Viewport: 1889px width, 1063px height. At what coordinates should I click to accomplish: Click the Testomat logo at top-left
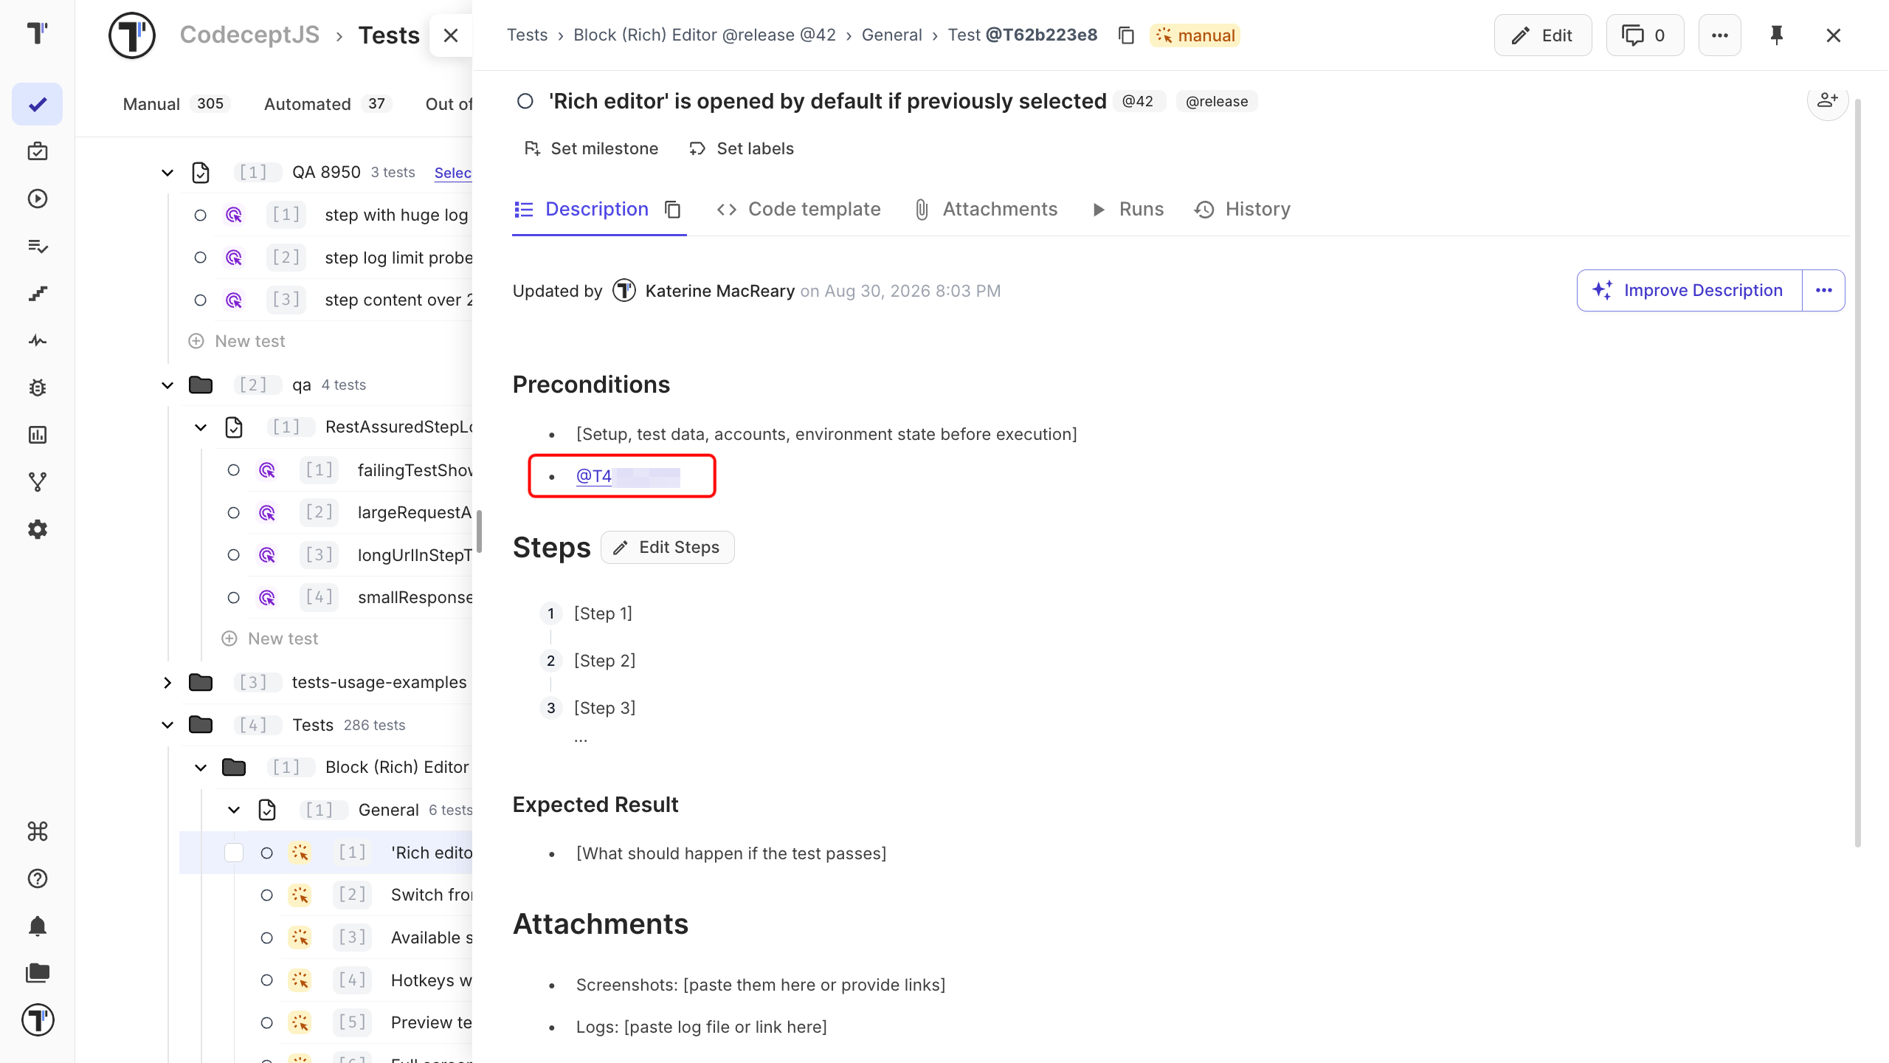point(38,33)
